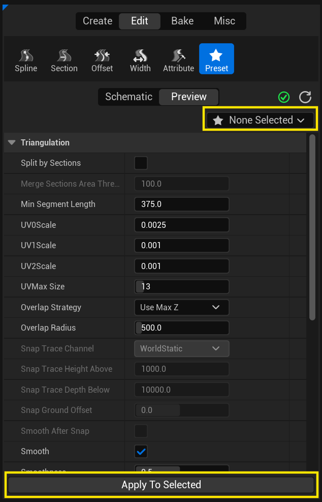
Task: Click the Smooth property label
Action: 35,452
